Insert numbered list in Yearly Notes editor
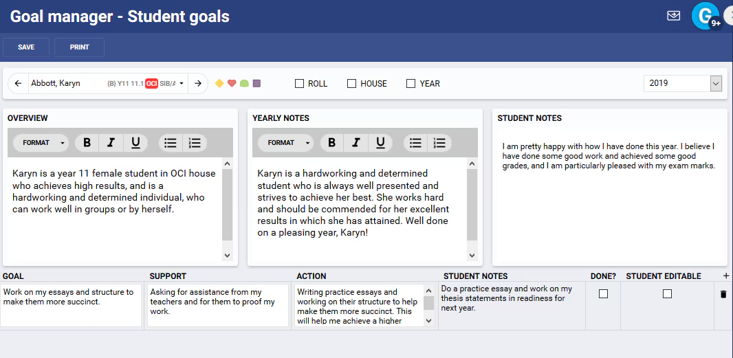Viewport: 733px width, 358px height. click(439, 143)
